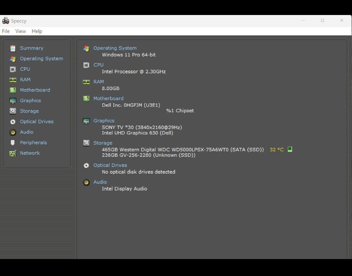
Task: Click the green temperature indicator beside 32 °C
Action: (x=290, y=149)
